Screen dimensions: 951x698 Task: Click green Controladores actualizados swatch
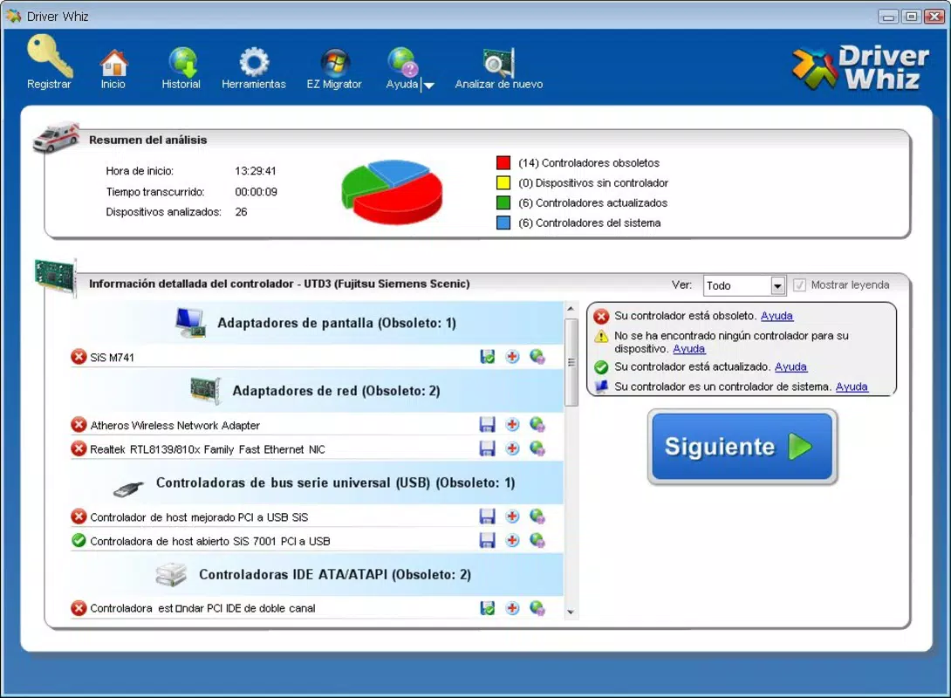click(x=503, y=202)
